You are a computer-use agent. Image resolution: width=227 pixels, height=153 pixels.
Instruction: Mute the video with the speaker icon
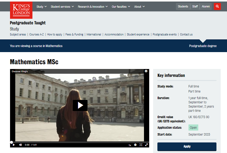(20, 145)
